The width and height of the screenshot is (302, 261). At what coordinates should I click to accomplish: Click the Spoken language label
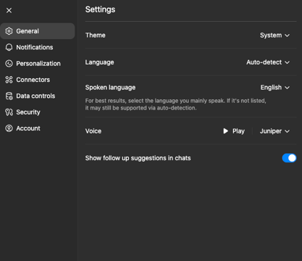(x=110, y=88)
